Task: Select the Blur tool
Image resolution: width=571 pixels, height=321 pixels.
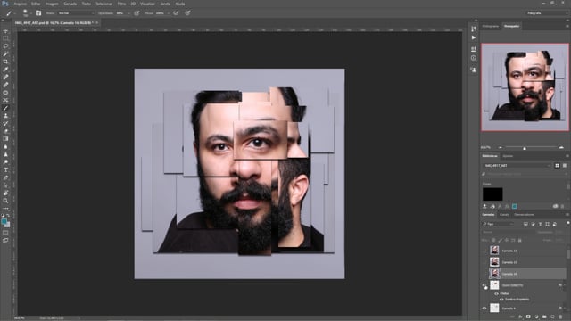Action: click(x=5, y=146)
